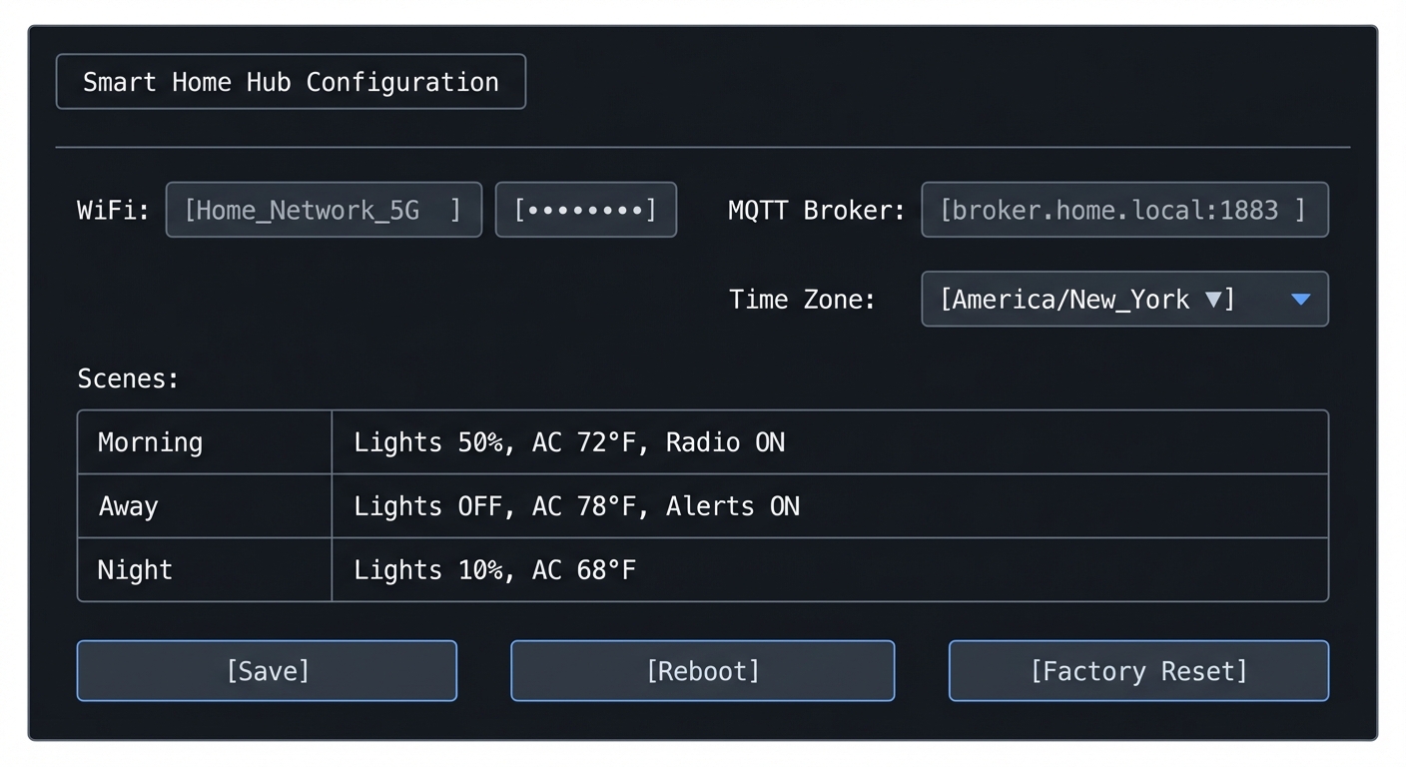Click the Night scene's AC 68°F setting
The width and height of the screenshot is (1406, 767).
pos(585,569)
